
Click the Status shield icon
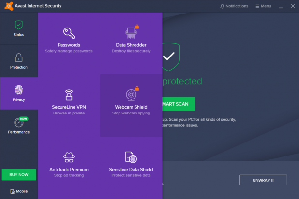click(19, 25)
